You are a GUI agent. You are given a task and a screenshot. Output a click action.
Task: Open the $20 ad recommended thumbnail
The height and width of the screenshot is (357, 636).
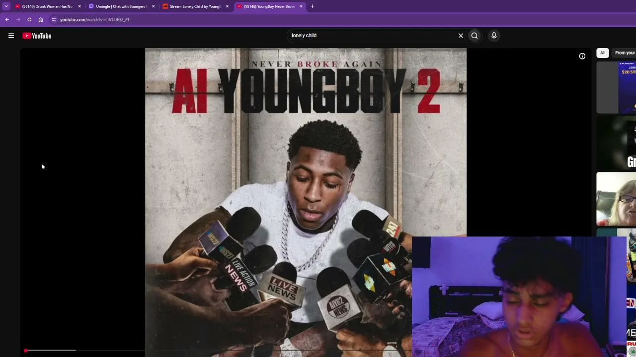pos(616,87)
